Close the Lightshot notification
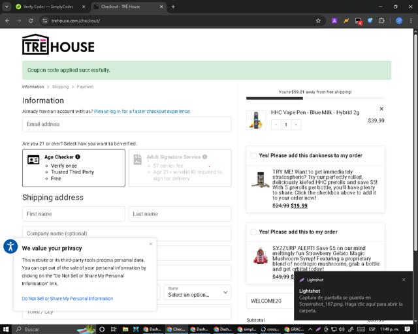 (x=404, y=280)
